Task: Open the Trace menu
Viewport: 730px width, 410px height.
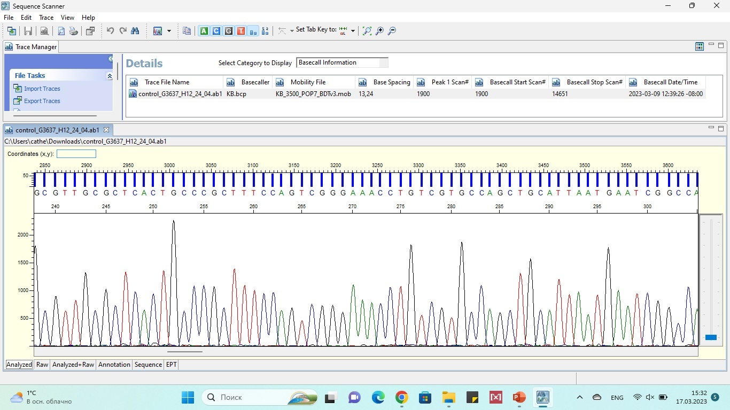Action: [x=46, y=18]
